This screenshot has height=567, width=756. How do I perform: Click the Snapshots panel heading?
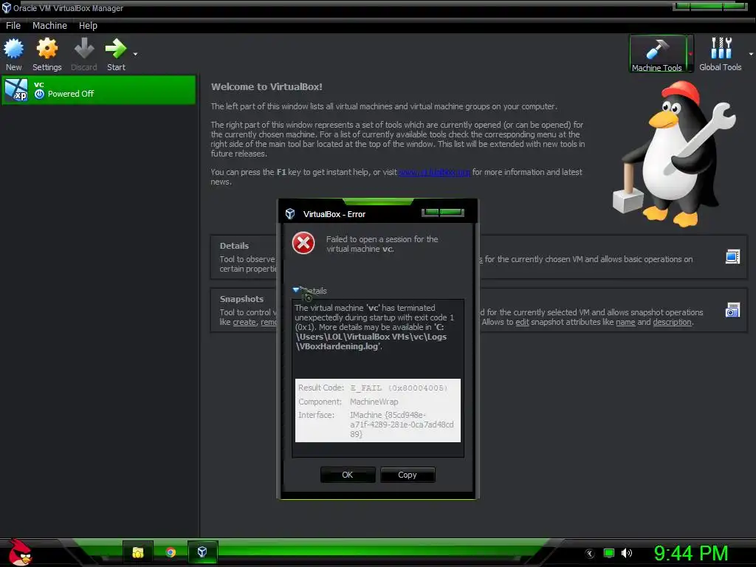click(241, 299)
